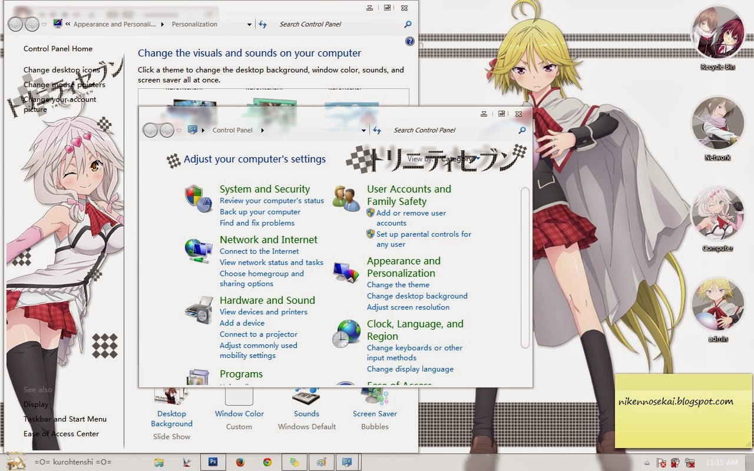The image size is (754, 471).
Task: Click Adjust screen resolution link
Action: coord(408,307)
